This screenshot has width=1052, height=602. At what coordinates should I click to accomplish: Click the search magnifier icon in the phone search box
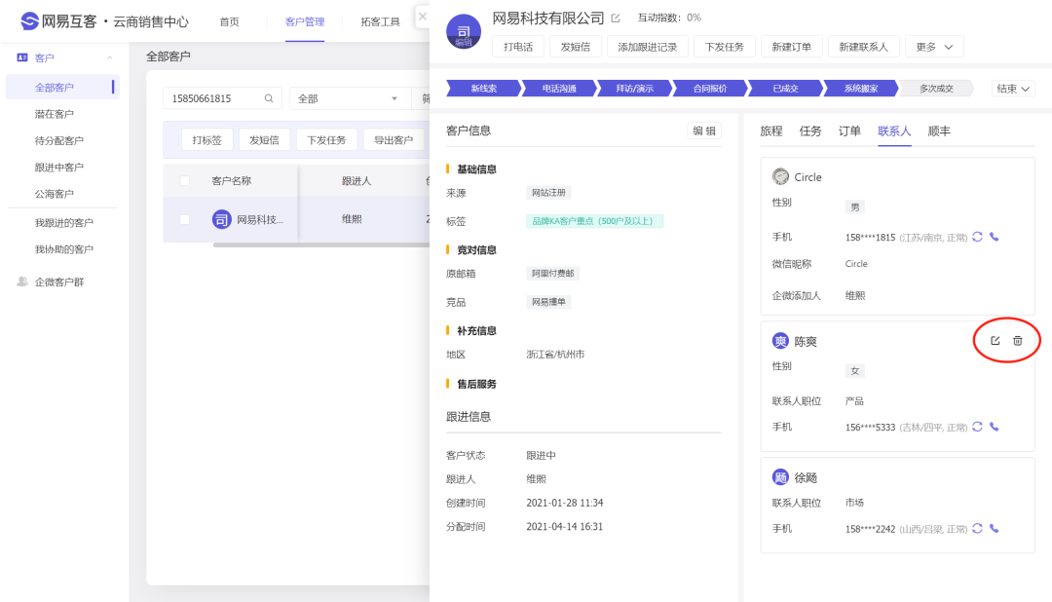pos(269,98)
